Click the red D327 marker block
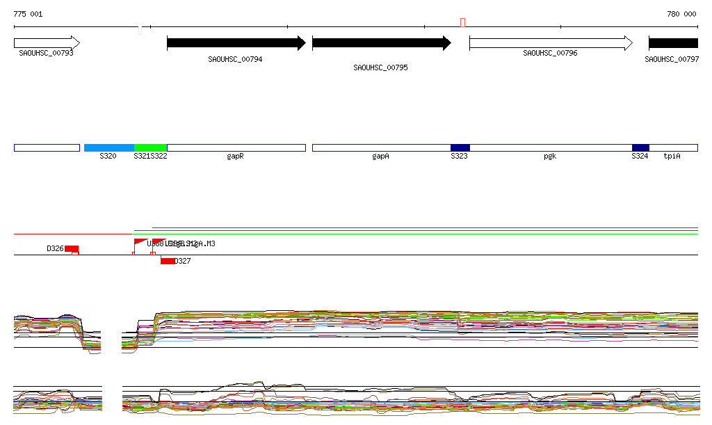 click(x=168, y=261)
